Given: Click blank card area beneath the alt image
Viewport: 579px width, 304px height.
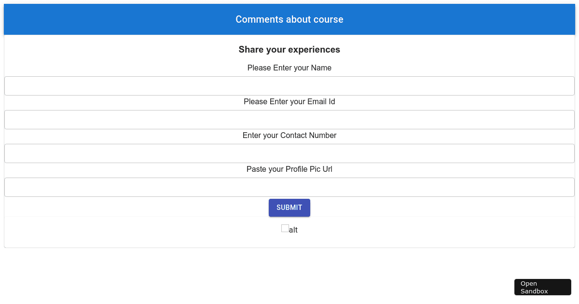Looking at the screenshot, I should [x=289, y=241].
